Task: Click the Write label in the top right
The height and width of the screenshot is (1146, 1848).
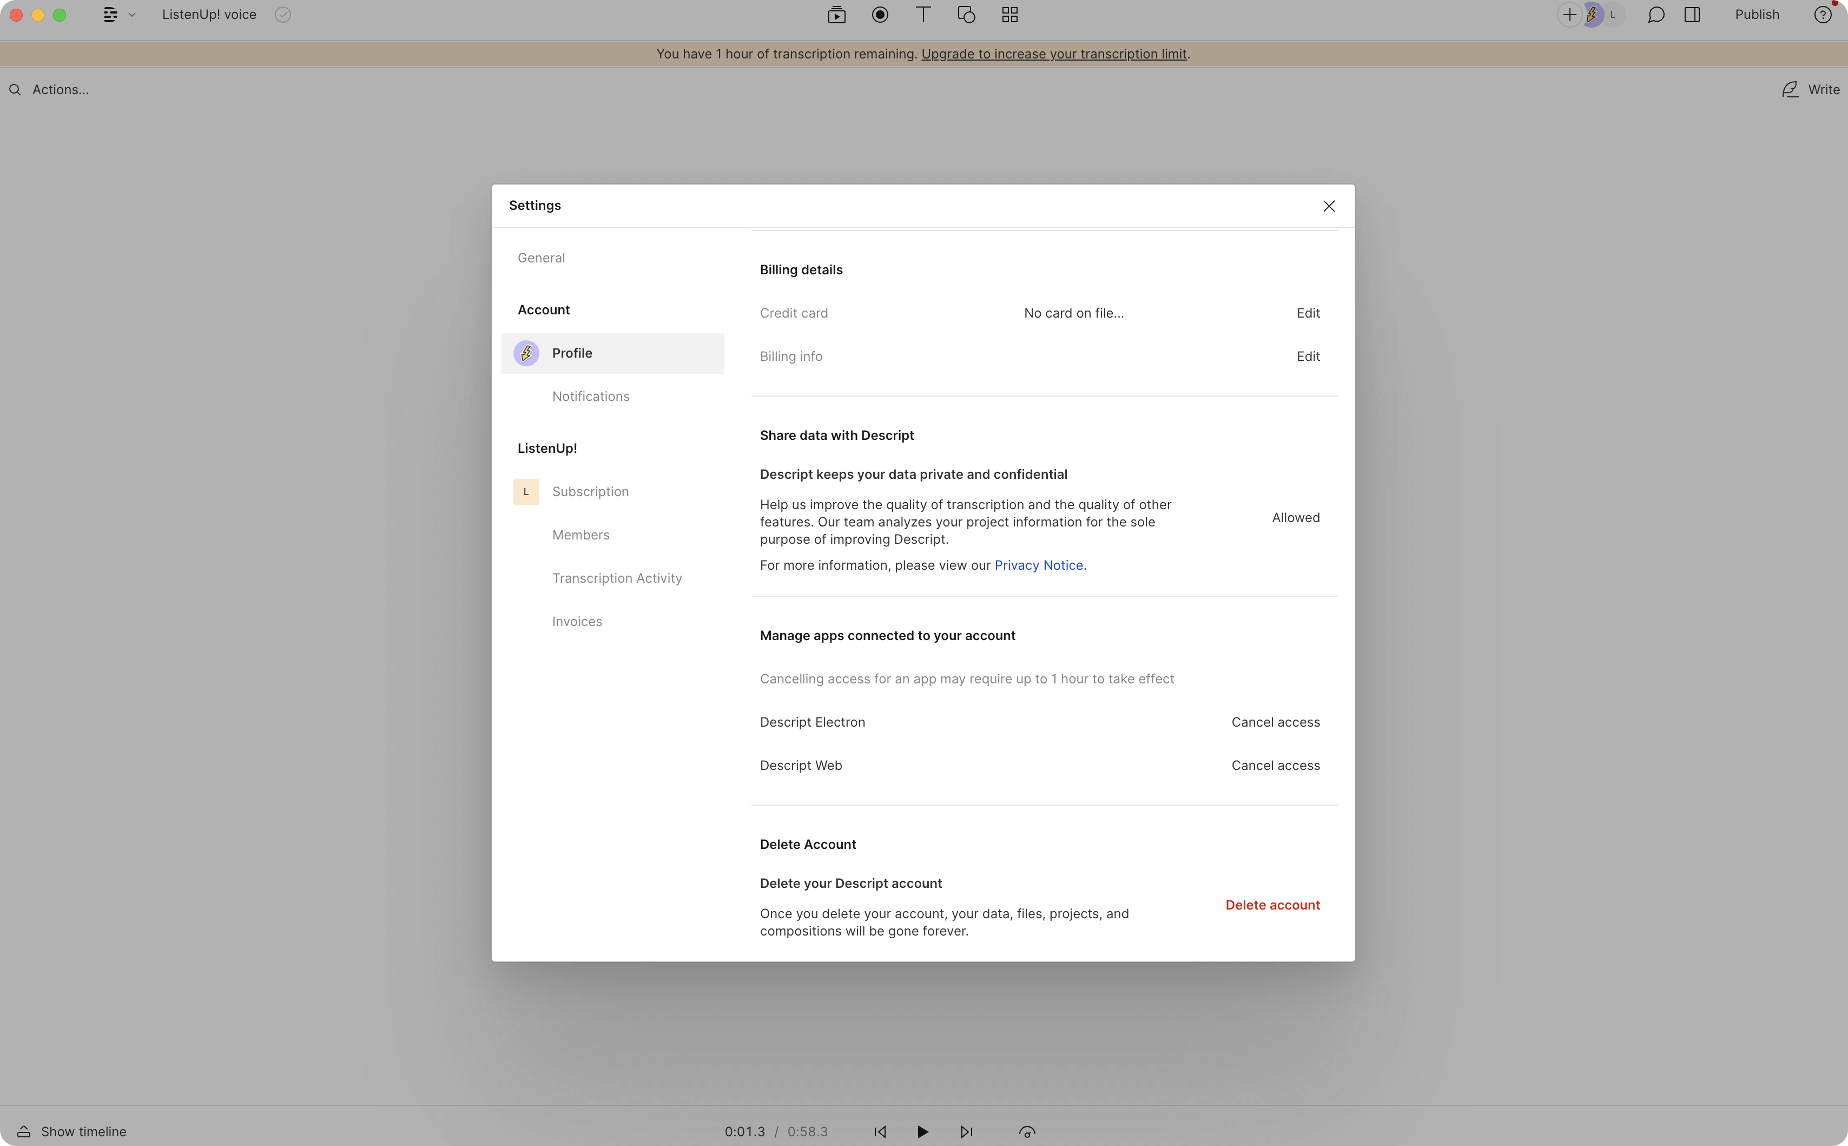Action: [1823, 89]
